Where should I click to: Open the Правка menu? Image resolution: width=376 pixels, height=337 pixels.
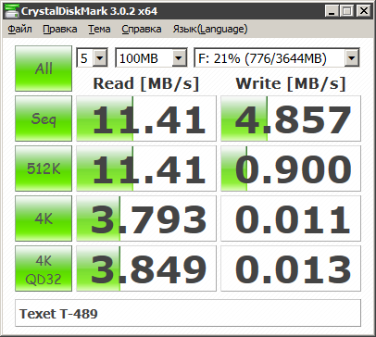[60, 29]
